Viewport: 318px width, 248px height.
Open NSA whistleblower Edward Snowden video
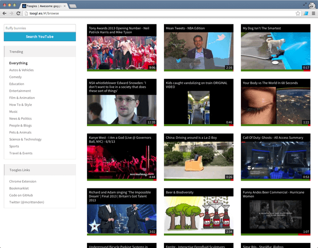[122, 103]
